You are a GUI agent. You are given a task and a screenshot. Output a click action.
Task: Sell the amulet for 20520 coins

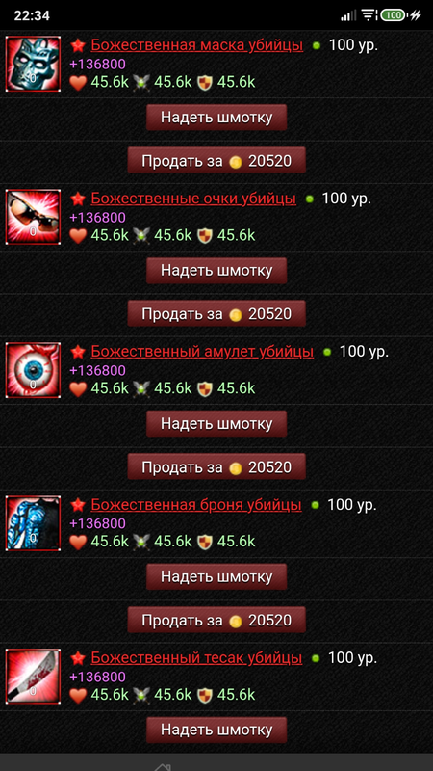tap(216, 466)
